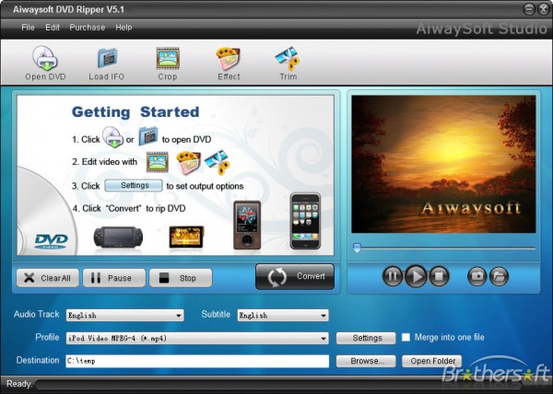Open the Edit menu
Screen dimensions: 553x394
(x=53, y=28)
